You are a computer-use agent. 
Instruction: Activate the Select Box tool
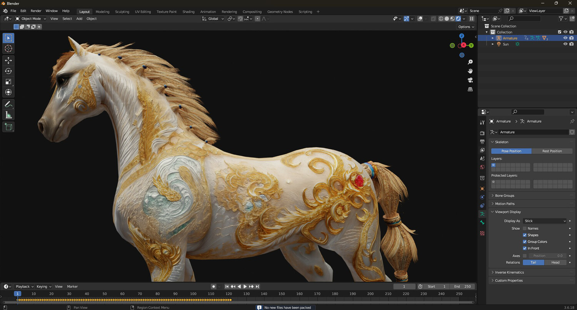pos(8,38)
